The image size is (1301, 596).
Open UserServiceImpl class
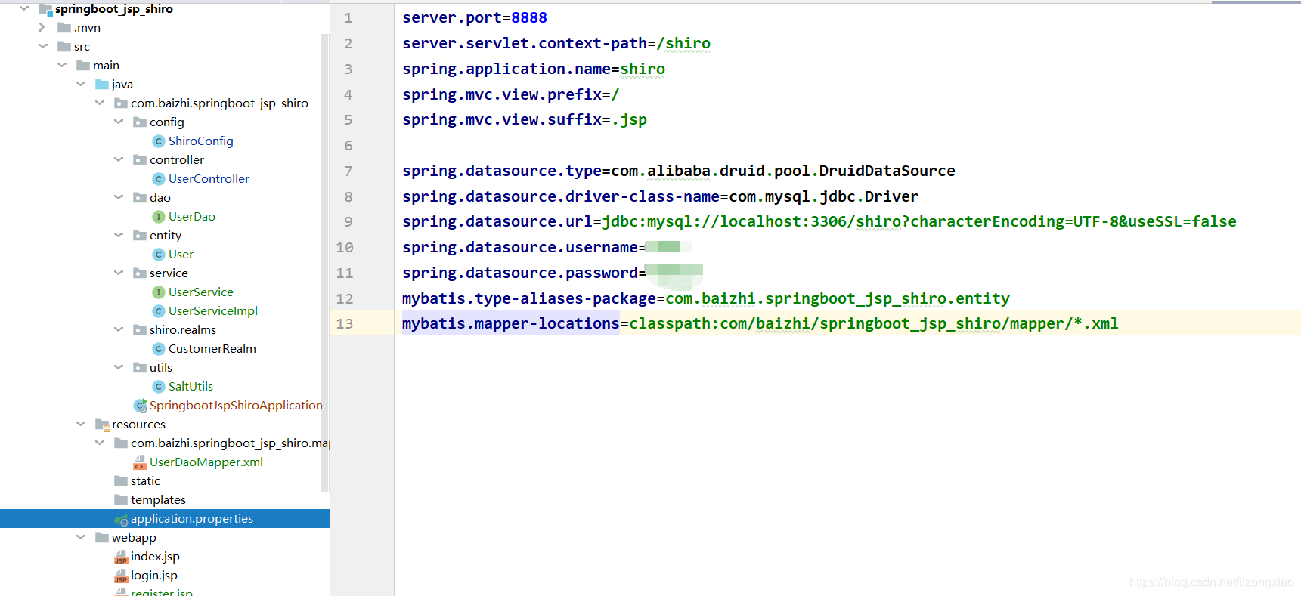click(212, 311)
